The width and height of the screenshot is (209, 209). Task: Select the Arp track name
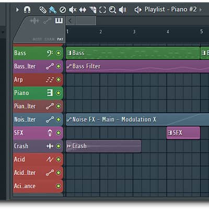pos(18,80)
